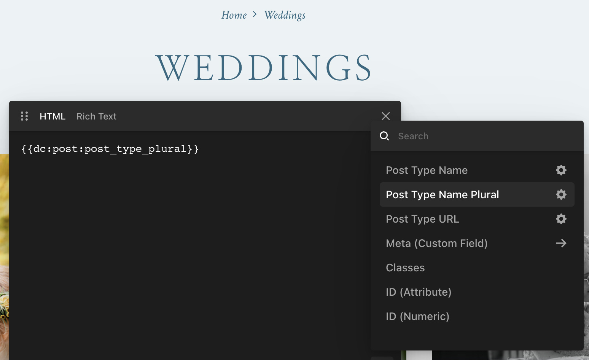Click gear icon beside Post Type Name Plural
Viewport: 589px width, 360px height.
coord(561,194)
